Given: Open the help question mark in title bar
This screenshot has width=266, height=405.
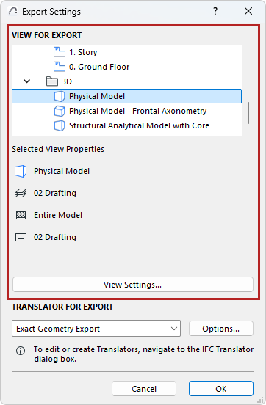Looking at the screenshot, I should click(x=215, y=11).
